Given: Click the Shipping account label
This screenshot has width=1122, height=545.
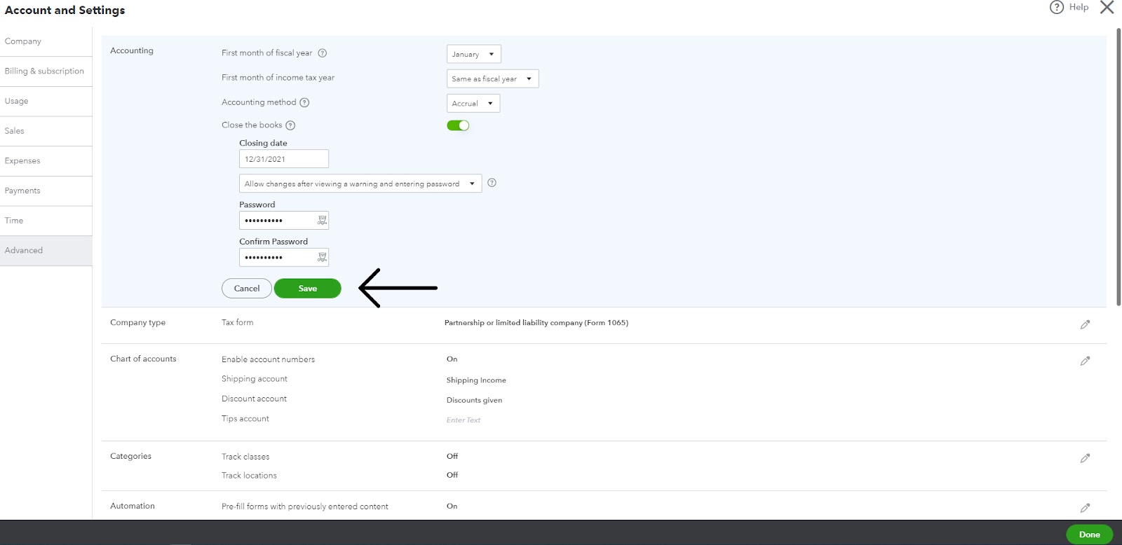Looking at the screenshot, I should [255, 379].
